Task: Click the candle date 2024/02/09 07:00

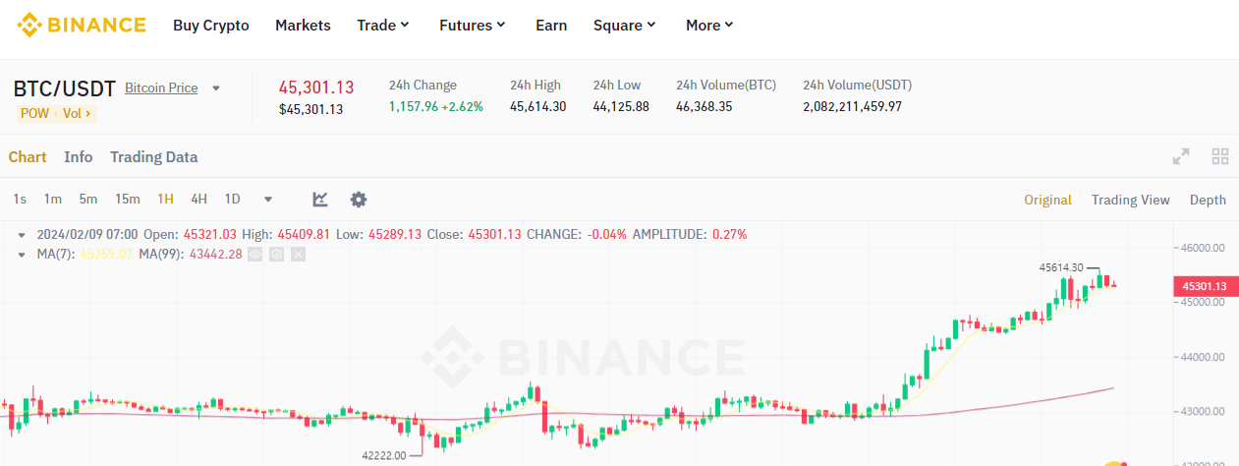Action: click(87, 235)
